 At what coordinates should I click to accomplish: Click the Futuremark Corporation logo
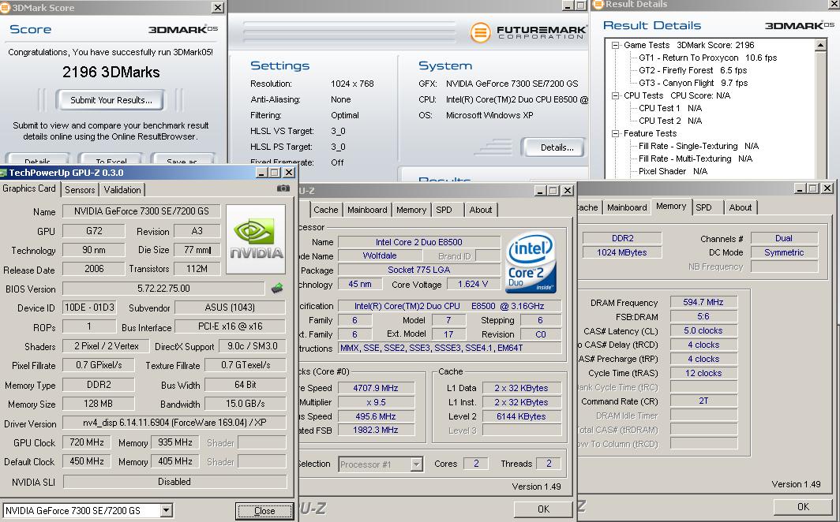coord(529,32)
